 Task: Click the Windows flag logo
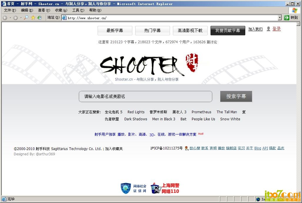[294, 10]
